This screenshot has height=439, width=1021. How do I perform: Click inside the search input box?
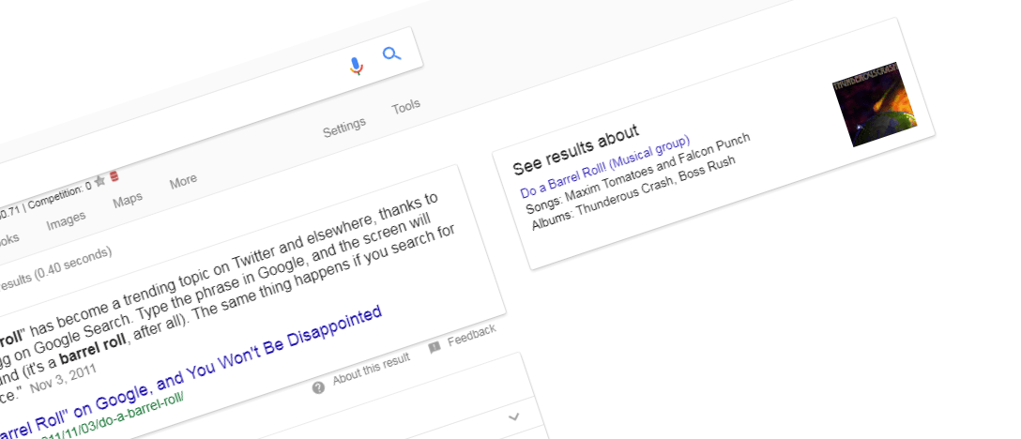(x=188, y=94)
